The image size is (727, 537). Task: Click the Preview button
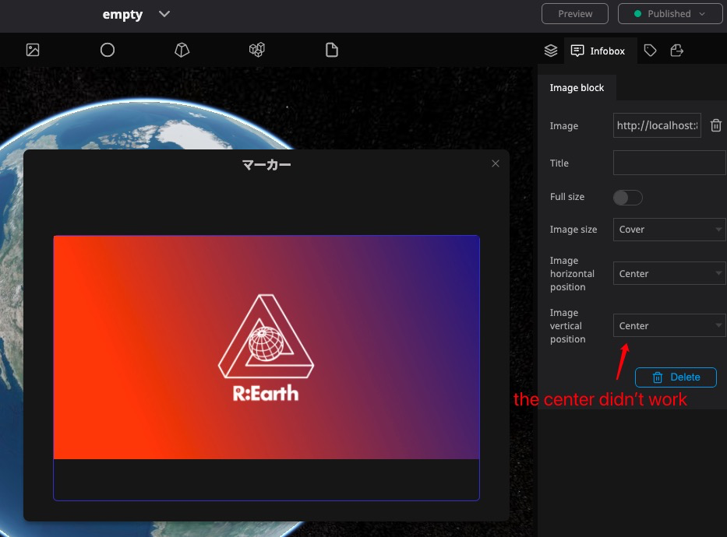tap(574, 13)
